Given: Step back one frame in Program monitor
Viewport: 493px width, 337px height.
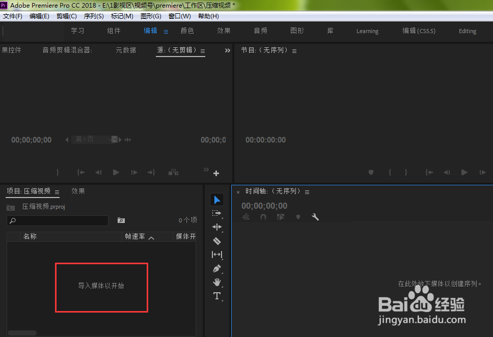Looking at the screenshot, I should pos(447,172).
